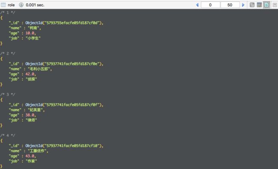Click the closing brace of document 2
The width and height of the screenshot is (278, 169).
(1, 84)
